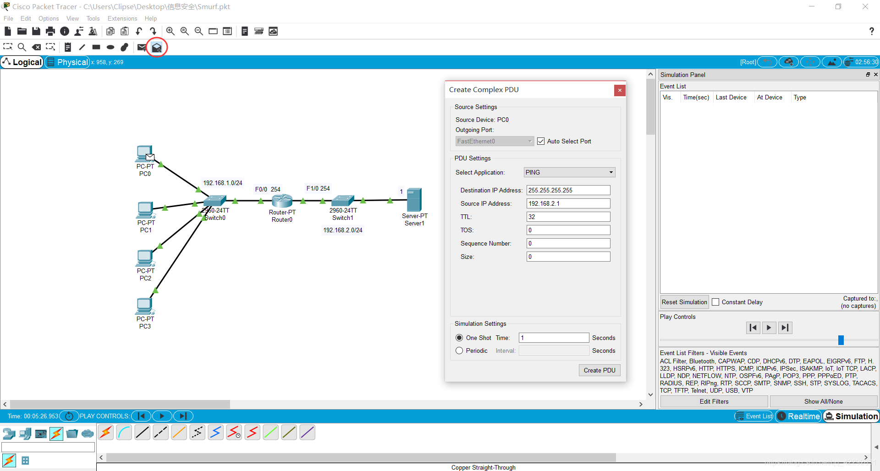Screen dimensions: 880x471
Task: Click the TTL input field
Action: point(568,217)
